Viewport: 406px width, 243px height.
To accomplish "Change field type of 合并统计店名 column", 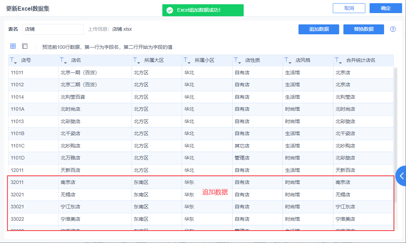I will pos(338,60).
